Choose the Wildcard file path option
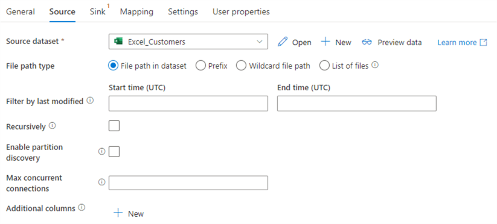Viewport: 497px width, 224px height. click(241, 66)
